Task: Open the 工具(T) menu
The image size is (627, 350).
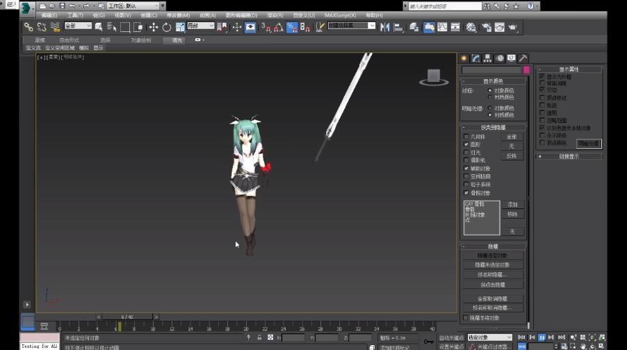Action: pyautogui.click(x=75, y=15)
